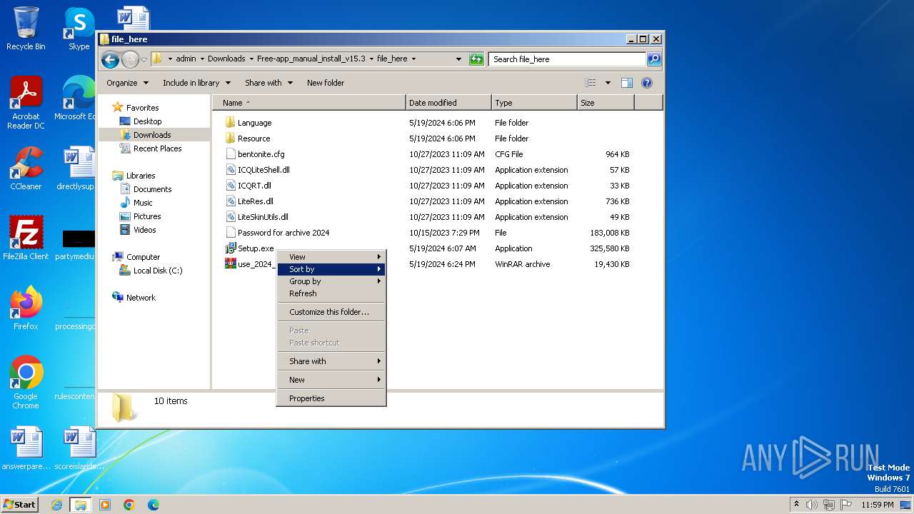The width and height of the screenshot is (914, 514).
Task: Open the Explorer help icon
Action: click(x=647, y=83)
